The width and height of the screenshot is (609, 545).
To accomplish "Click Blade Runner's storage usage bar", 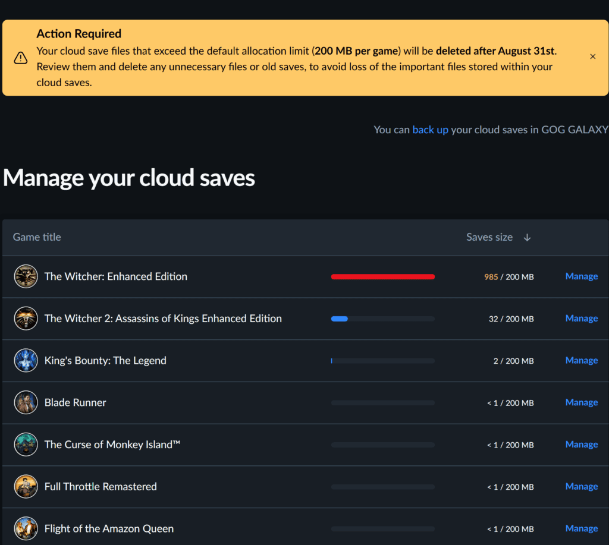I will 382,403.
